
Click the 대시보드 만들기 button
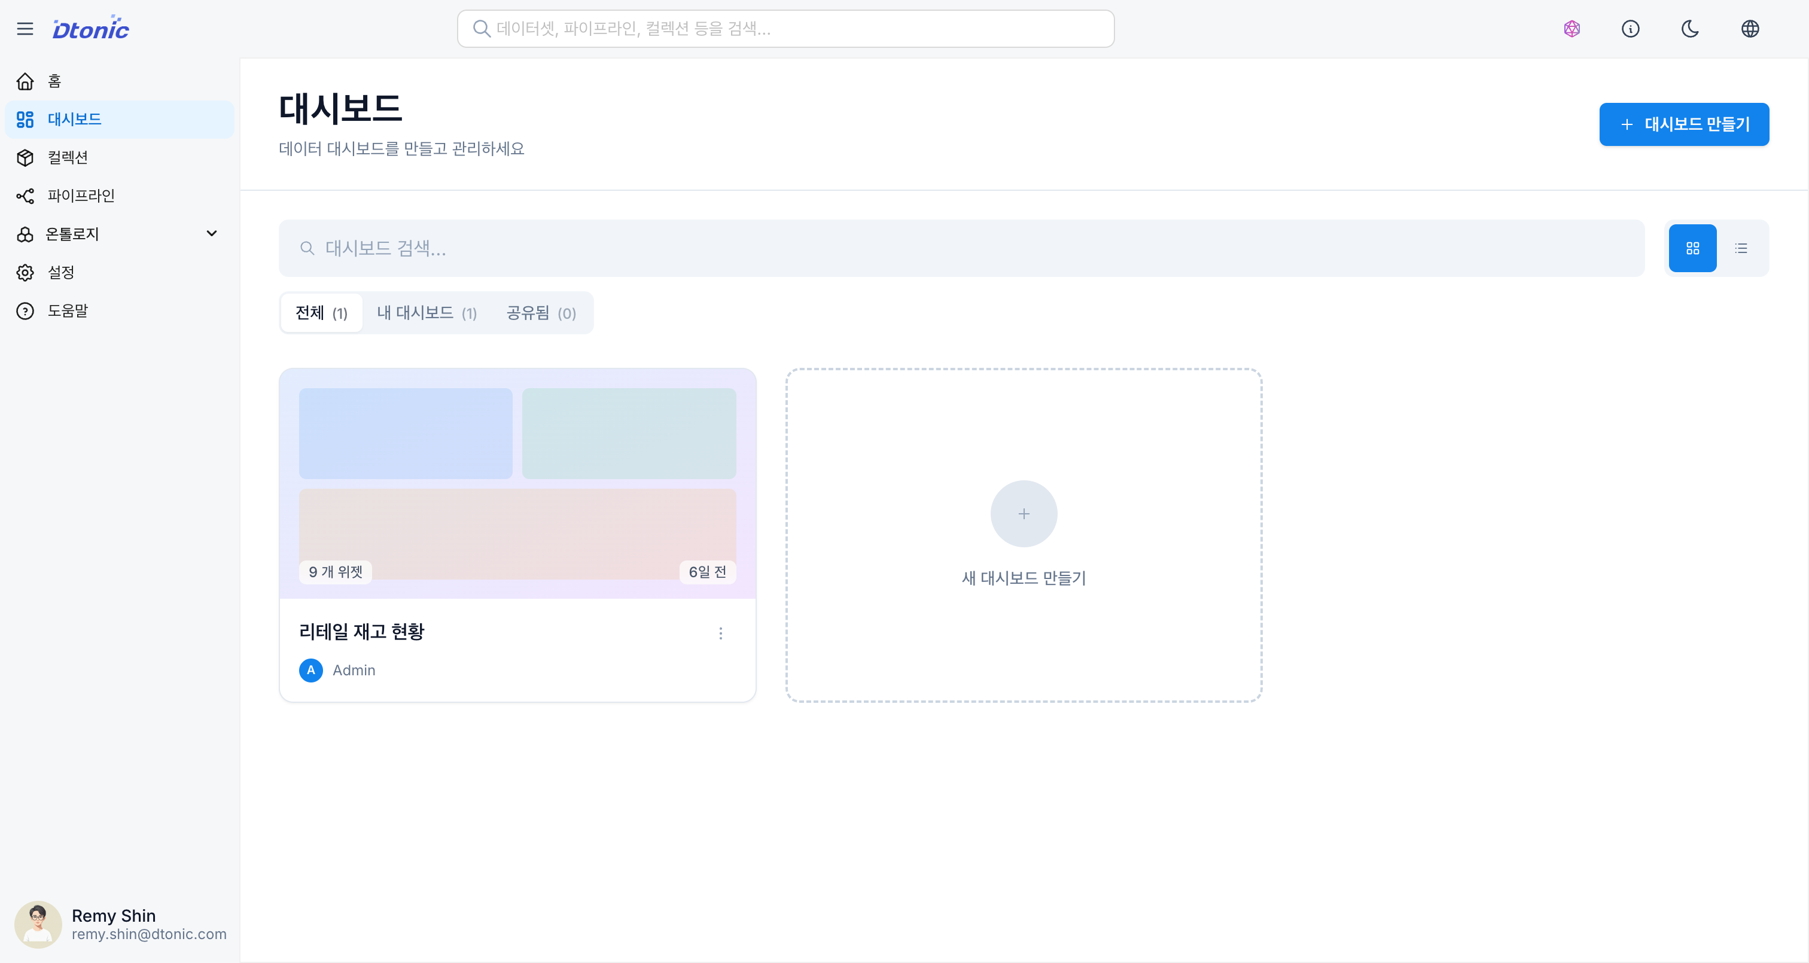click(x=1683, y=124)
